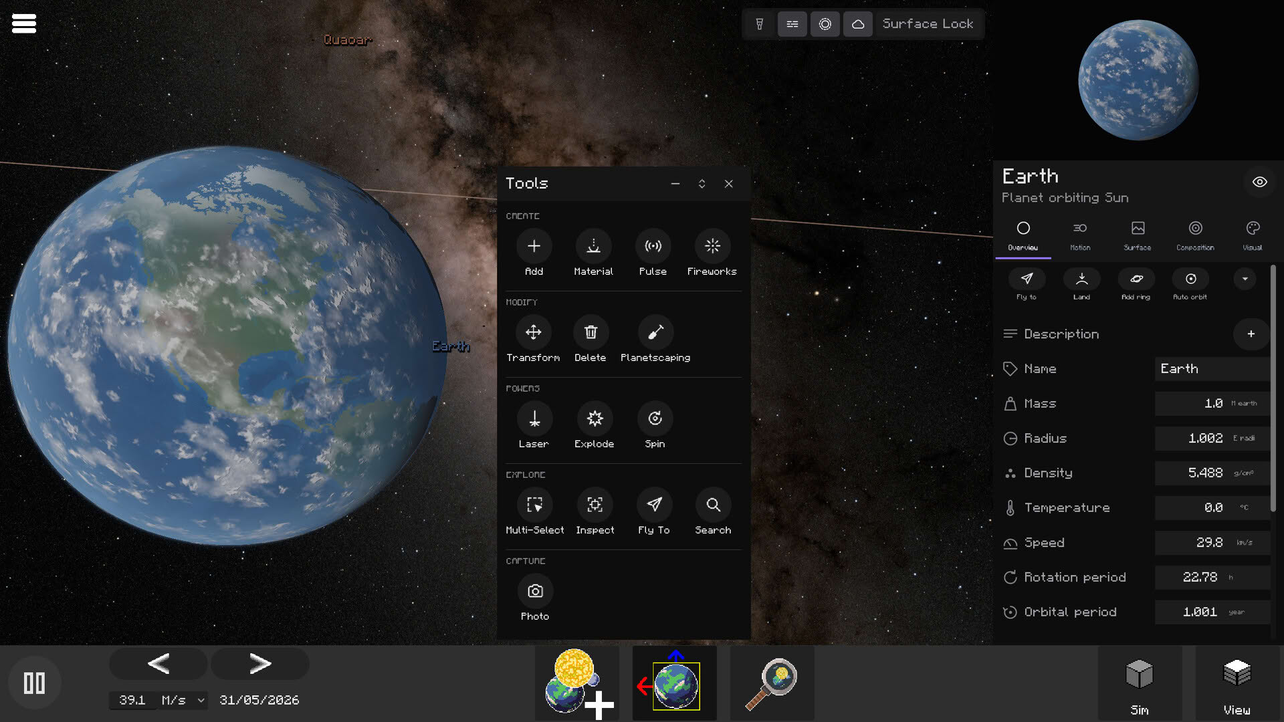The image size is (1284, 722).
Task: Open the Visual tab
Action: (1253, 236)
